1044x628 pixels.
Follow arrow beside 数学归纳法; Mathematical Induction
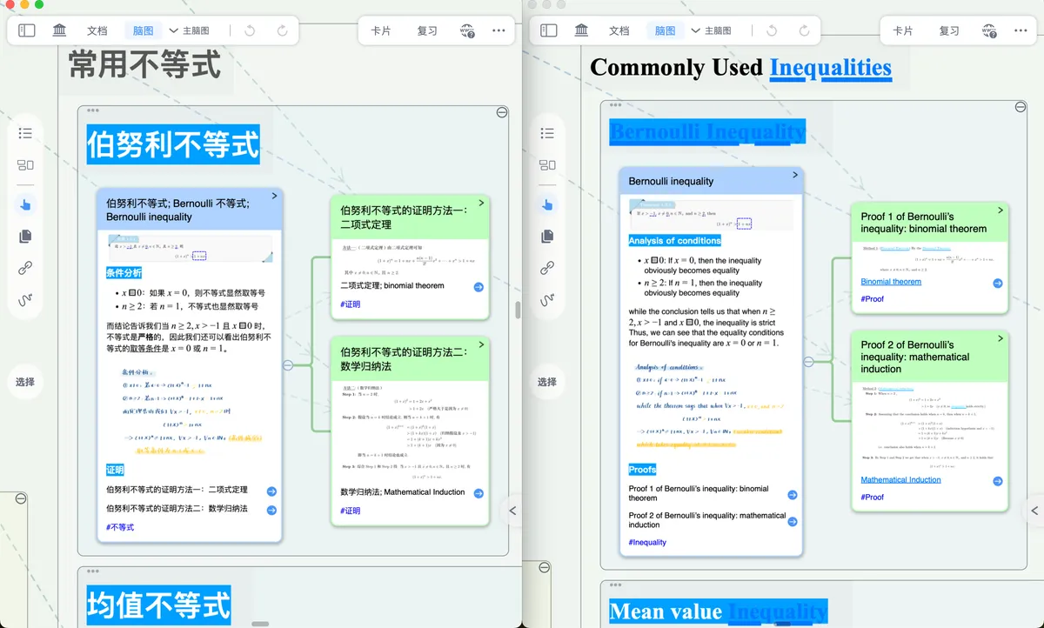478,492
